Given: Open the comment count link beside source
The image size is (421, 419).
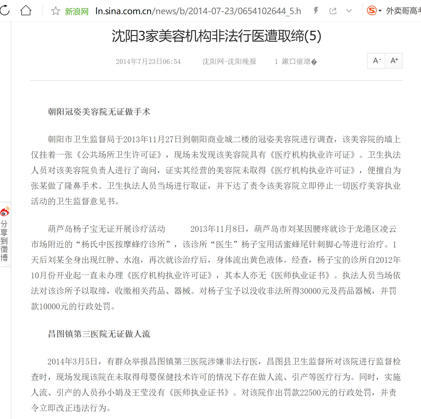Looking at the screenshot, I should 296,62.
